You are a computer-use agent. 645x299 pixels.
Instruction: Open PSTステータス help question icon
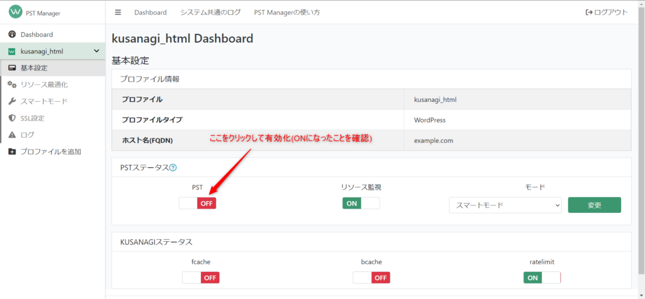[173, 167]
